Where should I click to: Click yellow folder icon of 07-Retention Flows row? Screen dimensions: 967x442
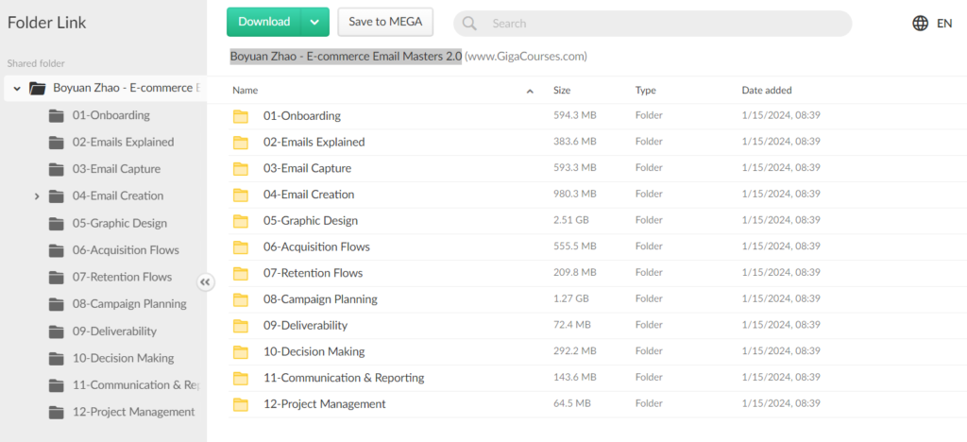click(241, 274)
